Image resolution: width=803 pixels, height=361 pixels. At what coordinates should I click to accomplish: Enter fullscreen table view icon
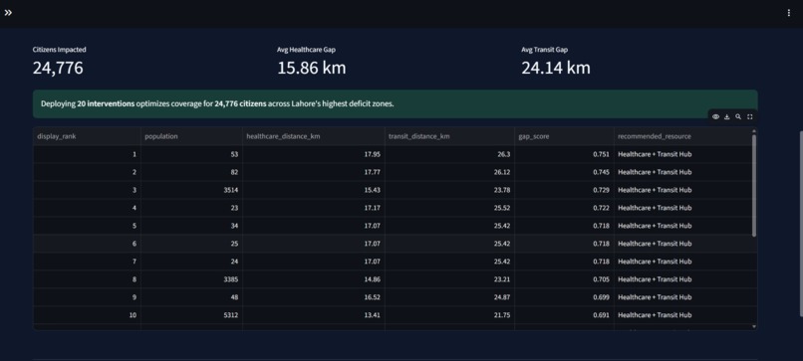coord(750,116)
